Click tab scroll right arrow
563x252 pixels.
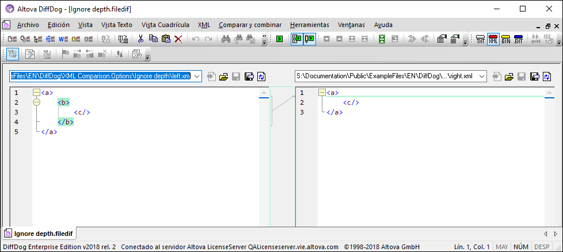[556, 234]
